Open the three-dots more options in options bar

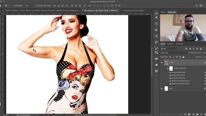click(90, 6)
